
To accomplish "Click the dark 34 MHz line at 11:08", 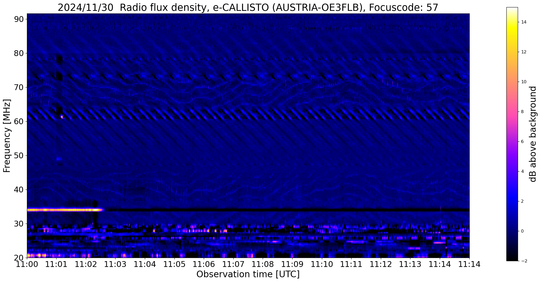I will [263, 210].
